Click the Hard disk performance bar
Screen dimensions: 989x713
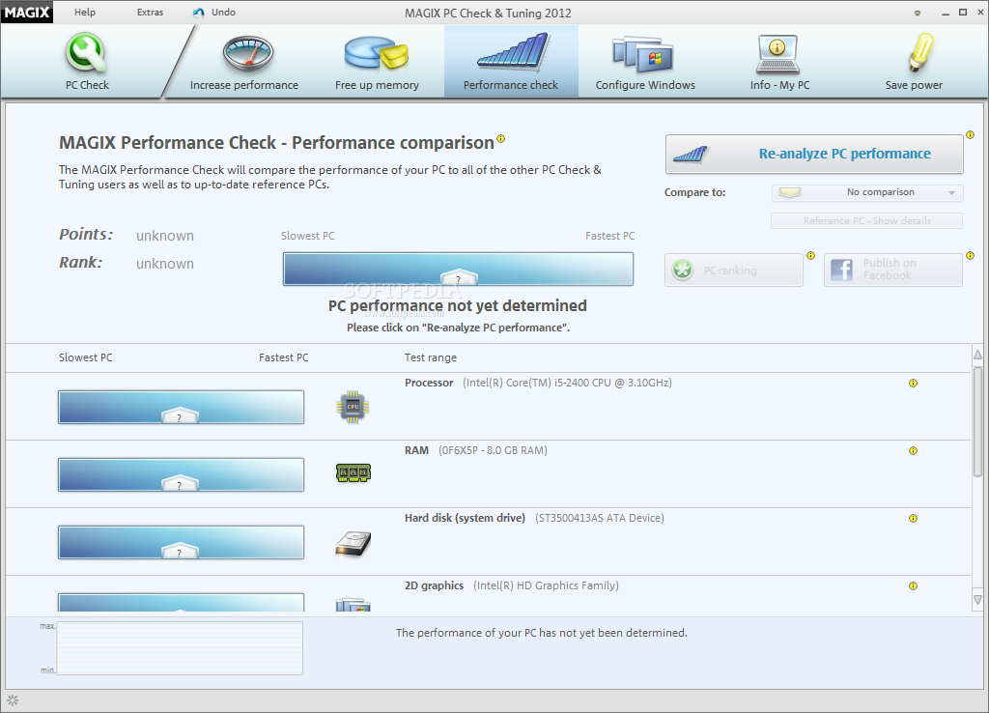click(x=181, y=542)
